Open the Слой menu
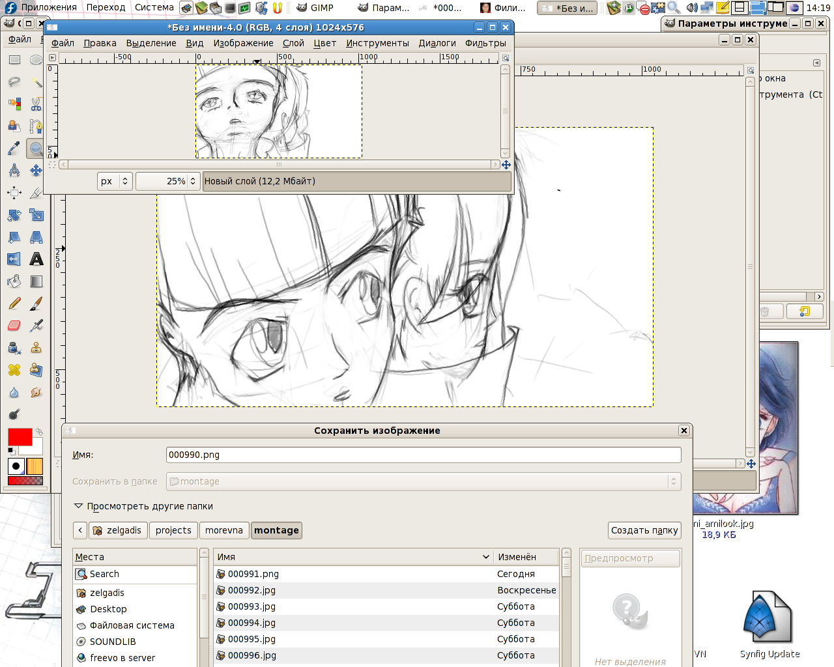The width and height of the screenshot is (834, 667). (x=293, y=43)
